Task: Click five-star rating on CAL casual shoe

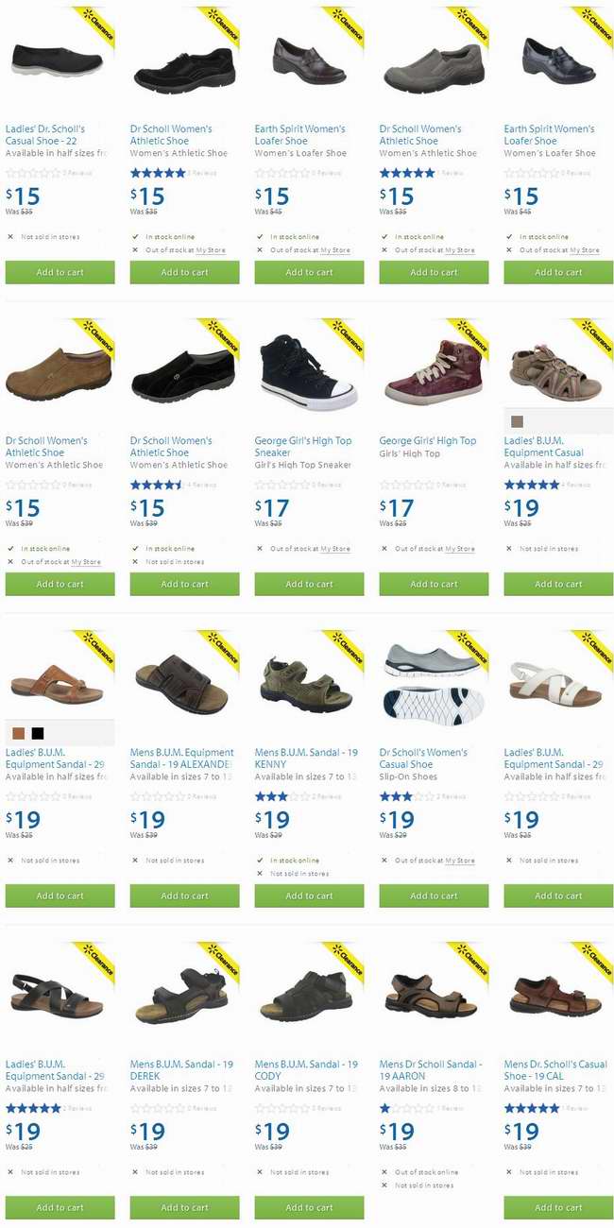Action: point(531,1108)
